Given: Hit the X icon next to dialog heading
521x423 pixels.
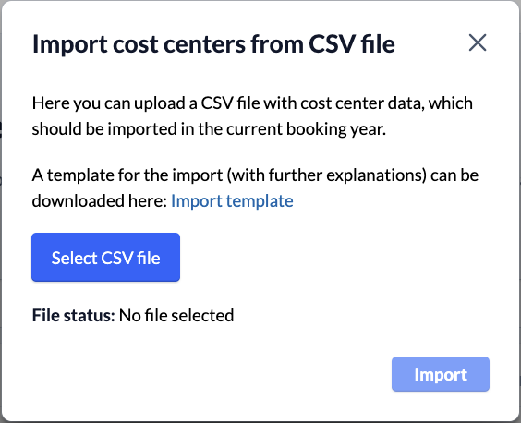Looking at the screenshot, I should tap(478, 42).
